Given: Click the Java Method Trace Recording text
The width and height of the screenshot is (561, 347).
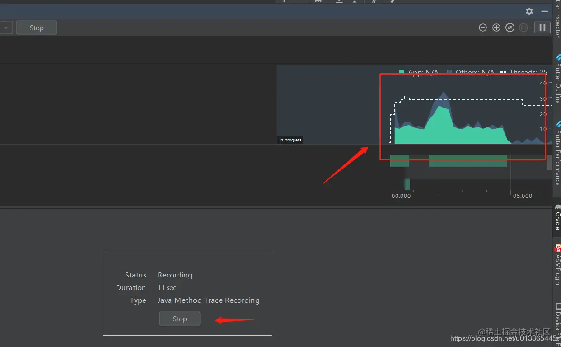Looking at the screenshot, I should [209, 300].
